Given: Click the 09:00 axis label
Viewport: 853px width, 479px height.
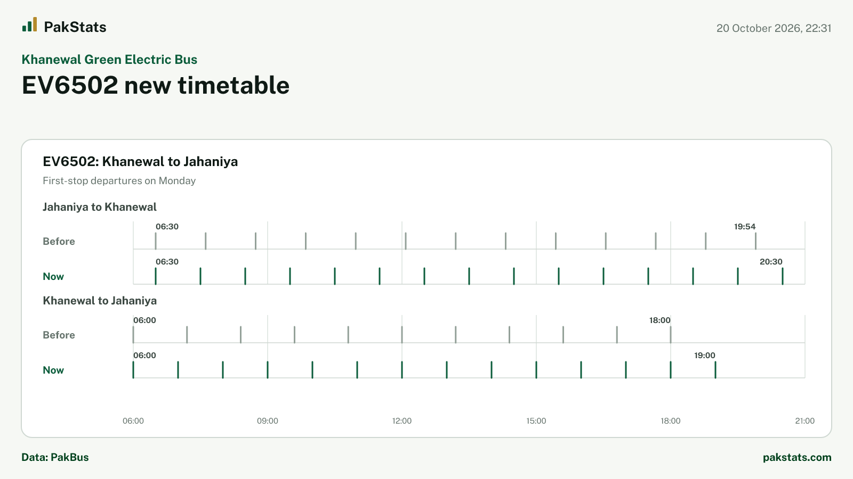Looking at the screenshot, I should (268, 421).
